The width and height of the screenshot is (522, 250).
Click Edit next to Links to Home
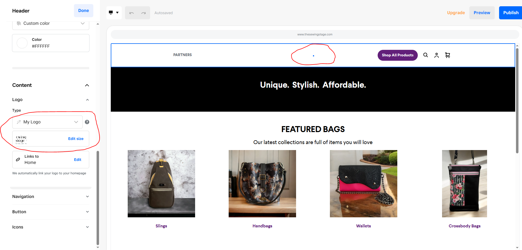tap(78, 160)
